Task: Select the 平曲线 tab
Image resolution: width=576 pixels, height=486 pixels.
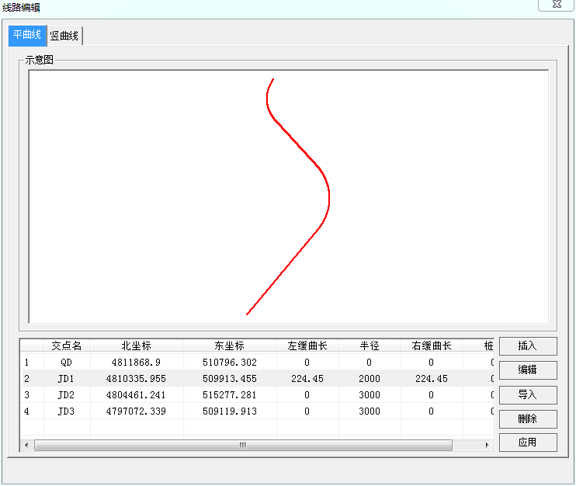Action: pos(27,36)
